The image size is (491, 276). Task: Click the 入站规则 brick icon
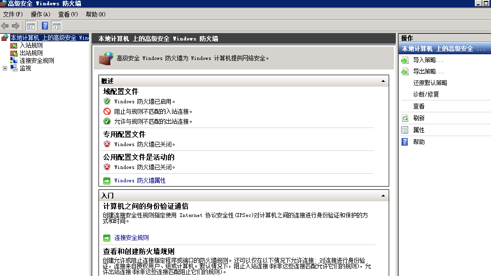coord(14,45)
